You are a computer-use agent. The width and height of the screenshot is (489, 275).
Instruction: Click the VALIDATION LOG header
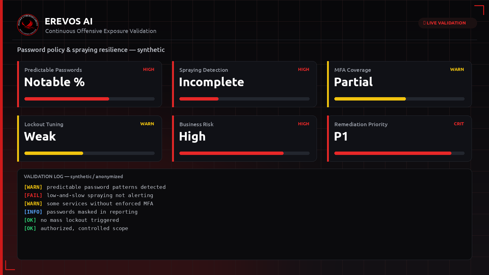point(73,177)
